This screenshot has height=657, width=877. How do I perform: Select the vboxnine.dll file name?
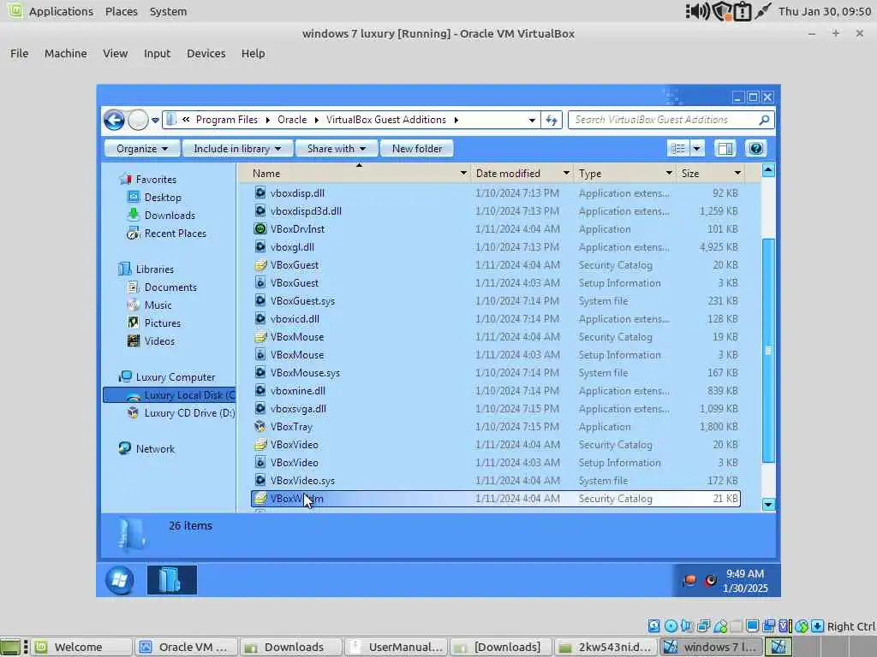(297, 390)
